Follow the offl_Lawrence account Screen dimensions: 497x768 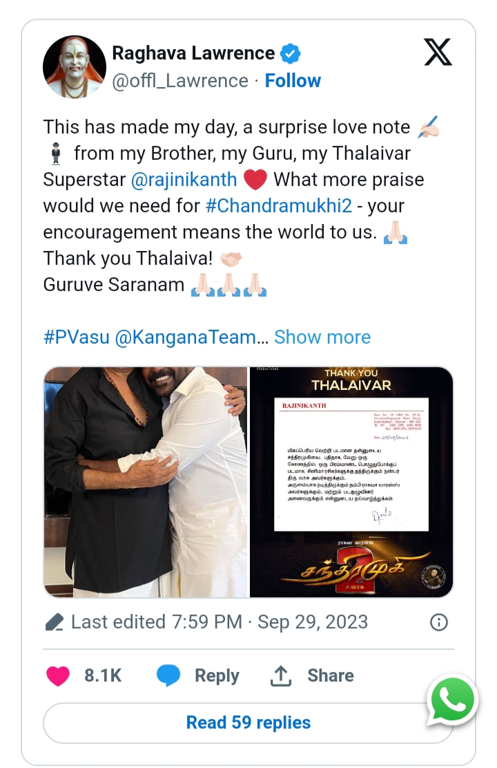pyautogui.click(x=293, y=81)
